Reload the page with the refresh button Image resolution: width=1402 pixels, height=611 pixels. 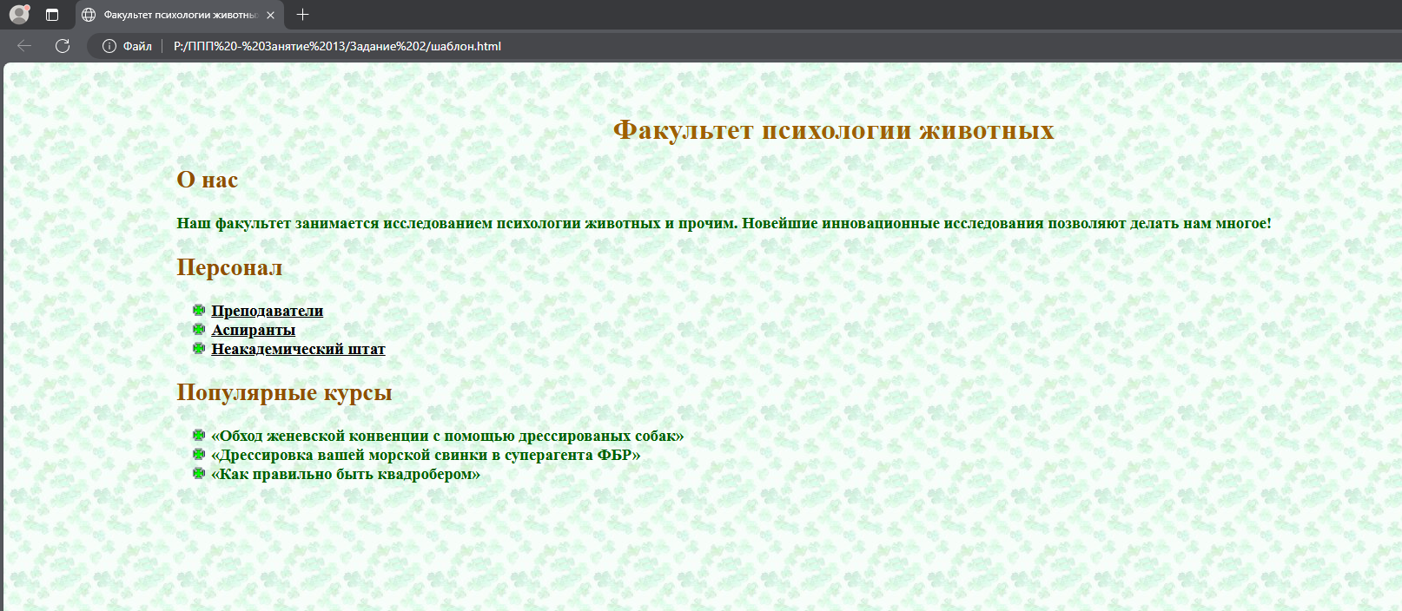(x=63, y=46)
